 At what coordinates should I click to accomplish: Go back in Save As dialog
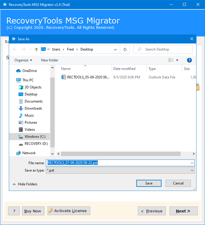pyautogui.click(x=15, y=50)
